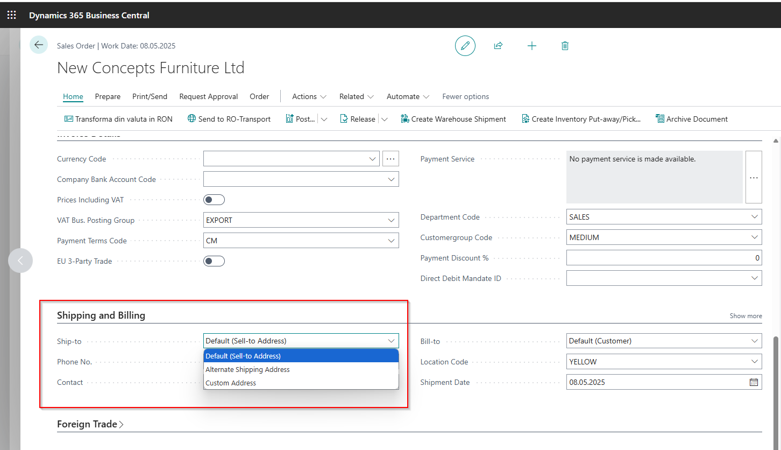Viewport: 781px width, 450px height.
Task: Open the Actions menu
Action: tap(309, 97)
